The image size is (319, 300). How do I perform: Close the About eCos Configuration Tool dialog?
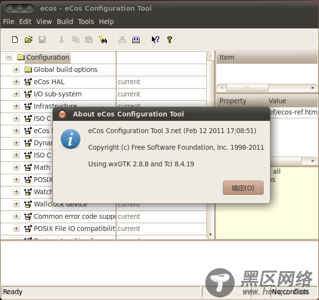62,114
